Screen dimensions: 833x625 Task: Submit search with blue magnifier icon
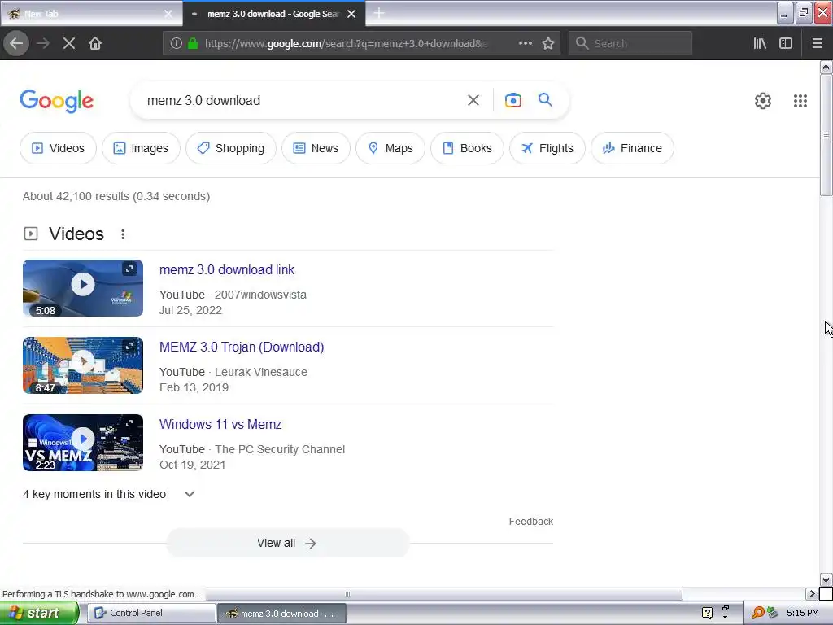point(545,99)
